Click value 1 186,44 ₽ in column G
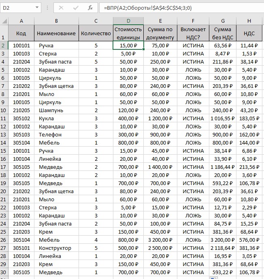The width and height of the screenshot is (264, 279). (223, 167)
